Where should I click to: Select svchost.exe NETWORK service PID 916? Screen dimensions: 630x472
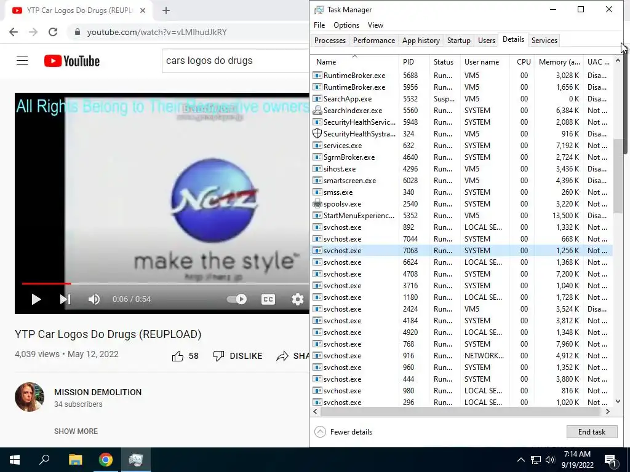pyautogui.click(x=461, y=356)
